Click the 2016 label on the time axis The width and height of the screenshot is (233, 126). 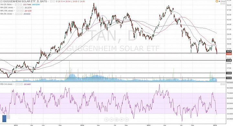click(215, 125)
